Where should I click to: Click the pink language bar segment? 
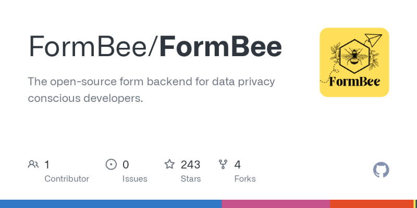point(276,204)
